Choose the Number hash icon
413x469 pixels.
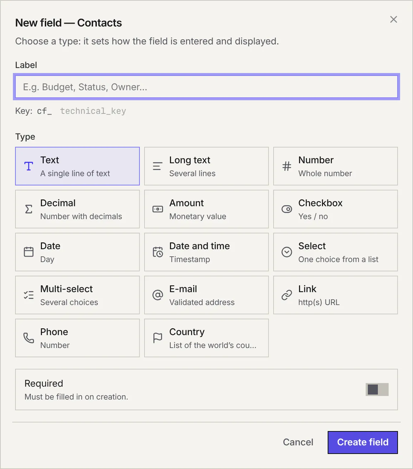pyautogui.click(x=287, y=166)
